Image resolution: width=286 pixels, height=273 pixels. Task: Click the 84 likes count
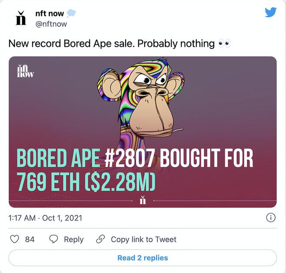[29, 239]
